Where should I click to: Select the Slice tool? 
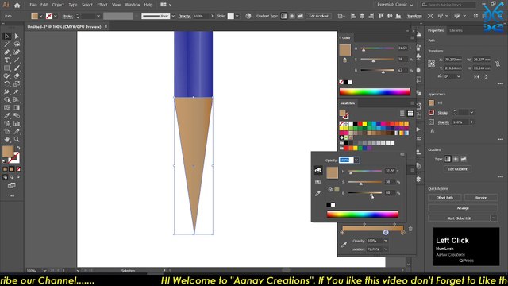tap(17, 131)
